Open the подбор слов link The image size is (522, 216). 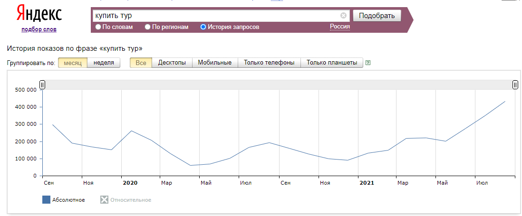[x=39, y=29]
